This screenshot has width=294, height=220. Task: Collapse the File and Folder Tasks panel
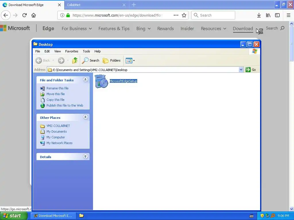85,80
